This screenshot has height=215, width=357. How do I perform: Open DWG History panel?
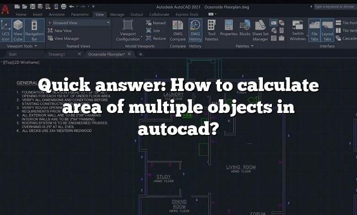click(195, 30)
